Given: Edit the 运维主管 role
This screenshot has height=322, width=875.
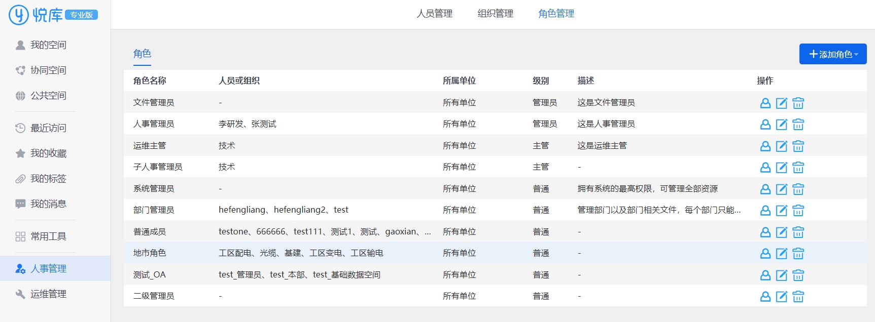Looking at the screenshot, I should (782, 146).
